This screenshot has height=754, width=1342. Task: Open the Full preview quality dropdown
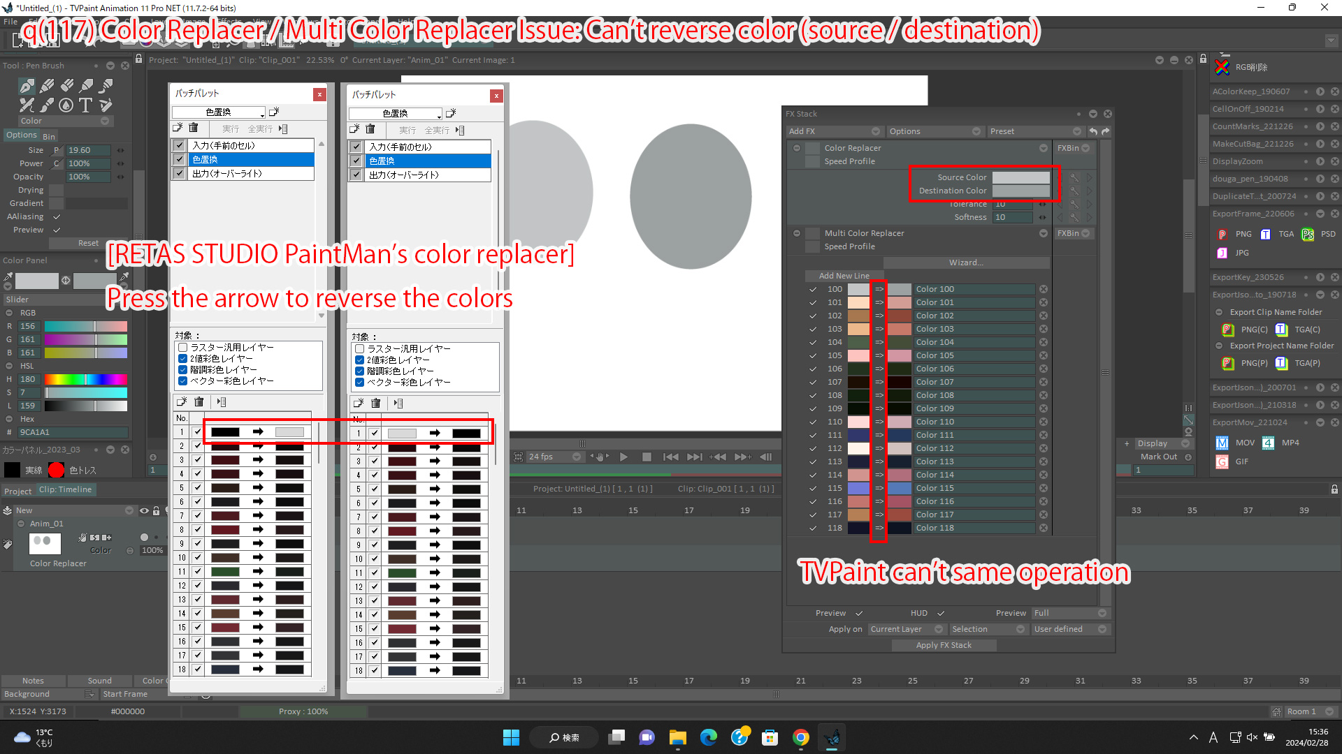pyautogui.click(x=1070, y=613)
